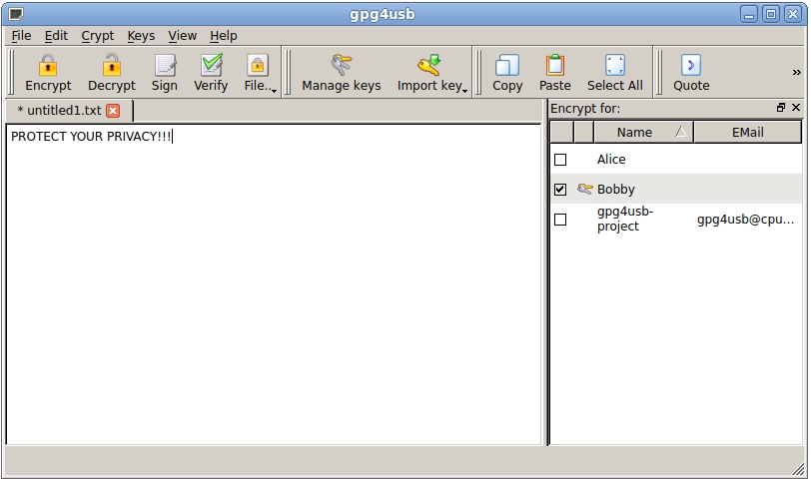The width and height of the screenshot is (811, 482).
Task: Open the View menu
Action: pyautogui.click(x=182, y=36)
